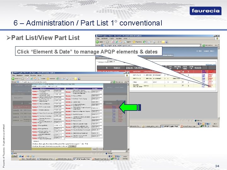
Task: Click Mail icon in front browser toolbar
Action: 62,79
